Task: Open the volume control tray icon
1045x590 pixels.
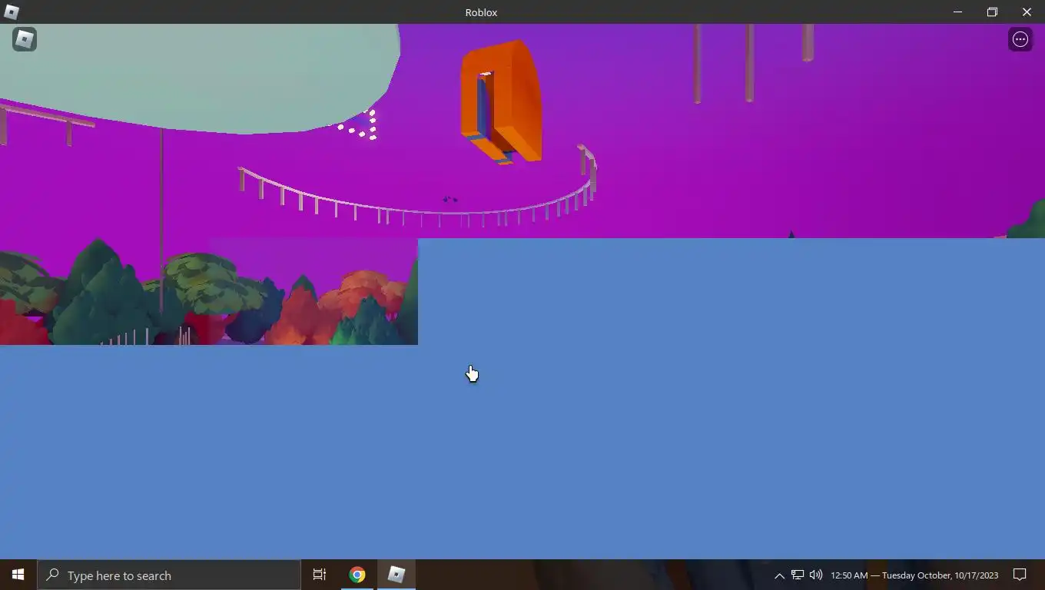Action: click(x=816, y=575)
